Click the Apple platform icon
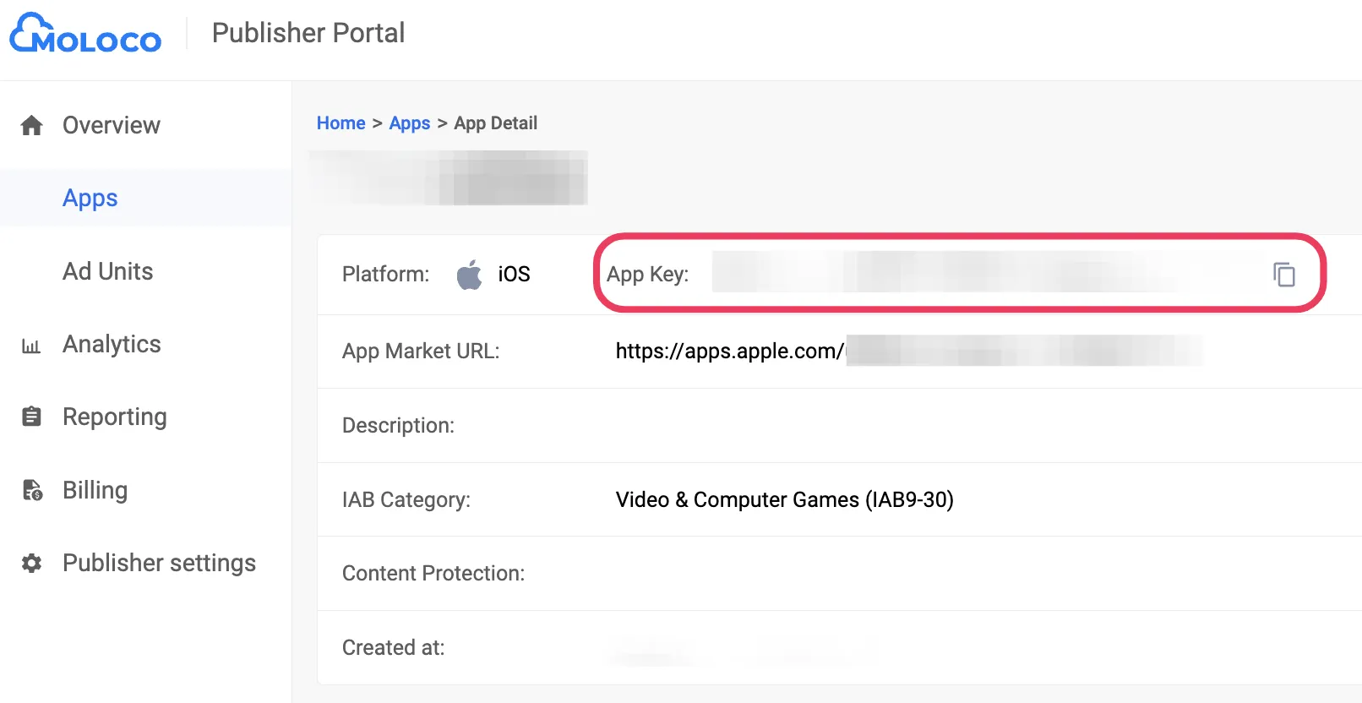 [x=469, y=275]
